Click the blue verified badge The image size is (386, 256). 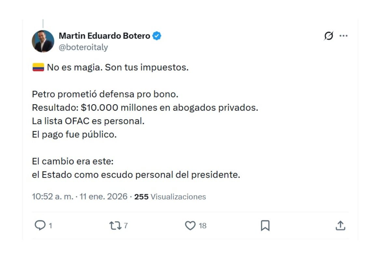(156, 36)
